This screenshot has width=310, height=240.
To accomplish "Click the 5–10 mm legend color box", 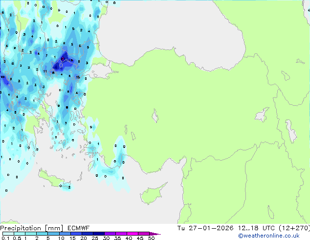I will 53,234.
